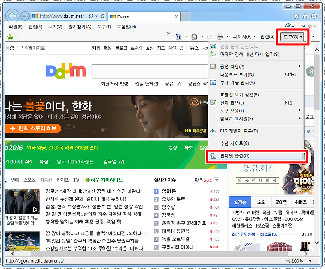Click the Add to Favorites bar star icon
The height and width of the screenshot is (269, 325).
coord(10,37)
